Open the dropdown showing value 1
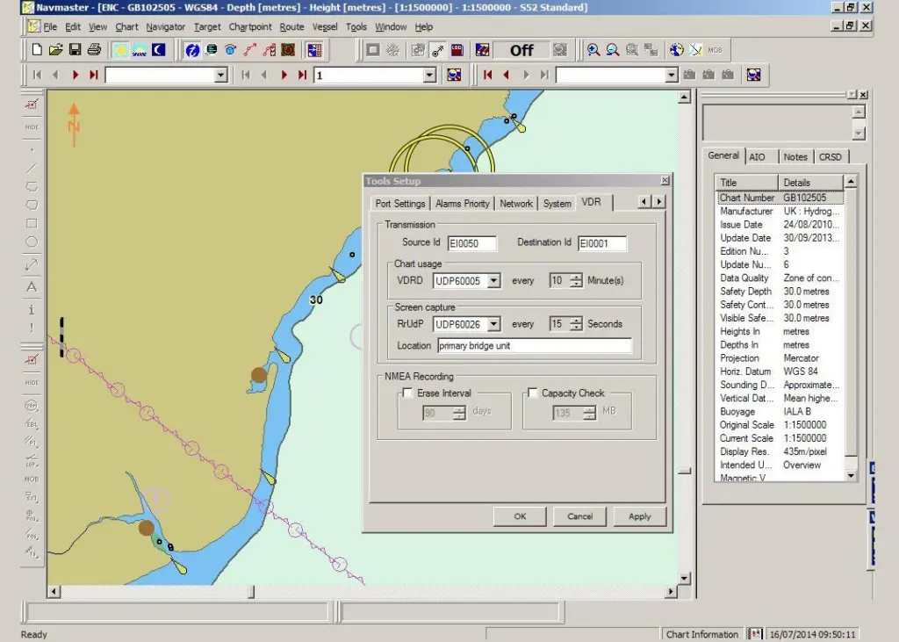 [429, 76]
